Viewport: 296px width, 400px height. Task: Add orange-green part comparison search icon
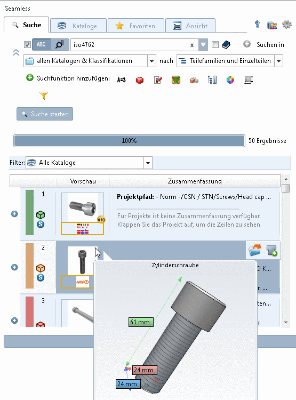(176, 80)
